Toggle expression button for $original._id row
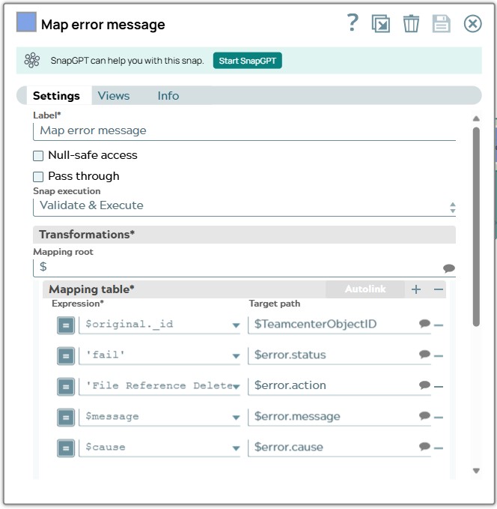This screenshot has height=509, width=497. [66, 325]
